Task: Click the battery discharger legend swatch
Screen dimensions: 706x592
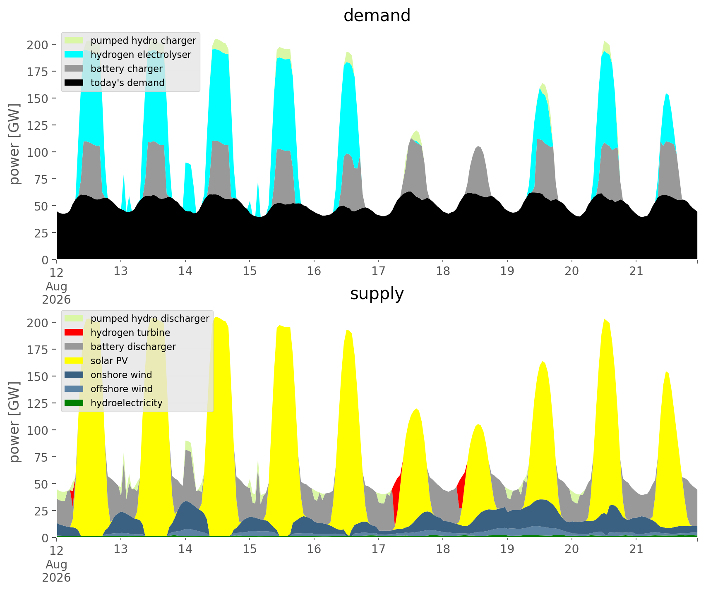Action: (74, 347)
